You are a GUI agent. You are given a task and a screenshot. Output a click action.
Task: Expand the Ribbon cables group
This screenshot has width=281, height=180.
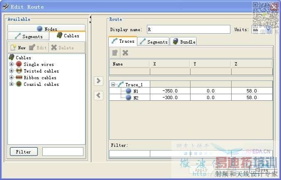tap(12, 78)
